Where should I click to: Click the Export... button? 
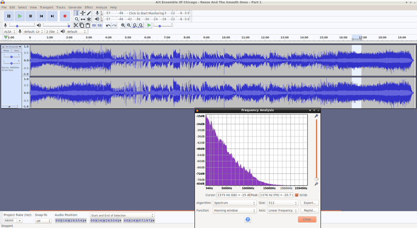[309, 203]
